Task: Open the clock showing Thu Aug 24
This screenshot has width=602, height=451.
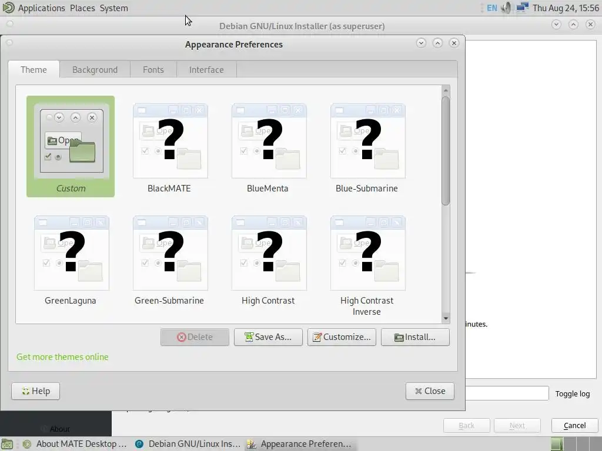Action: click(x=566, y=8)
